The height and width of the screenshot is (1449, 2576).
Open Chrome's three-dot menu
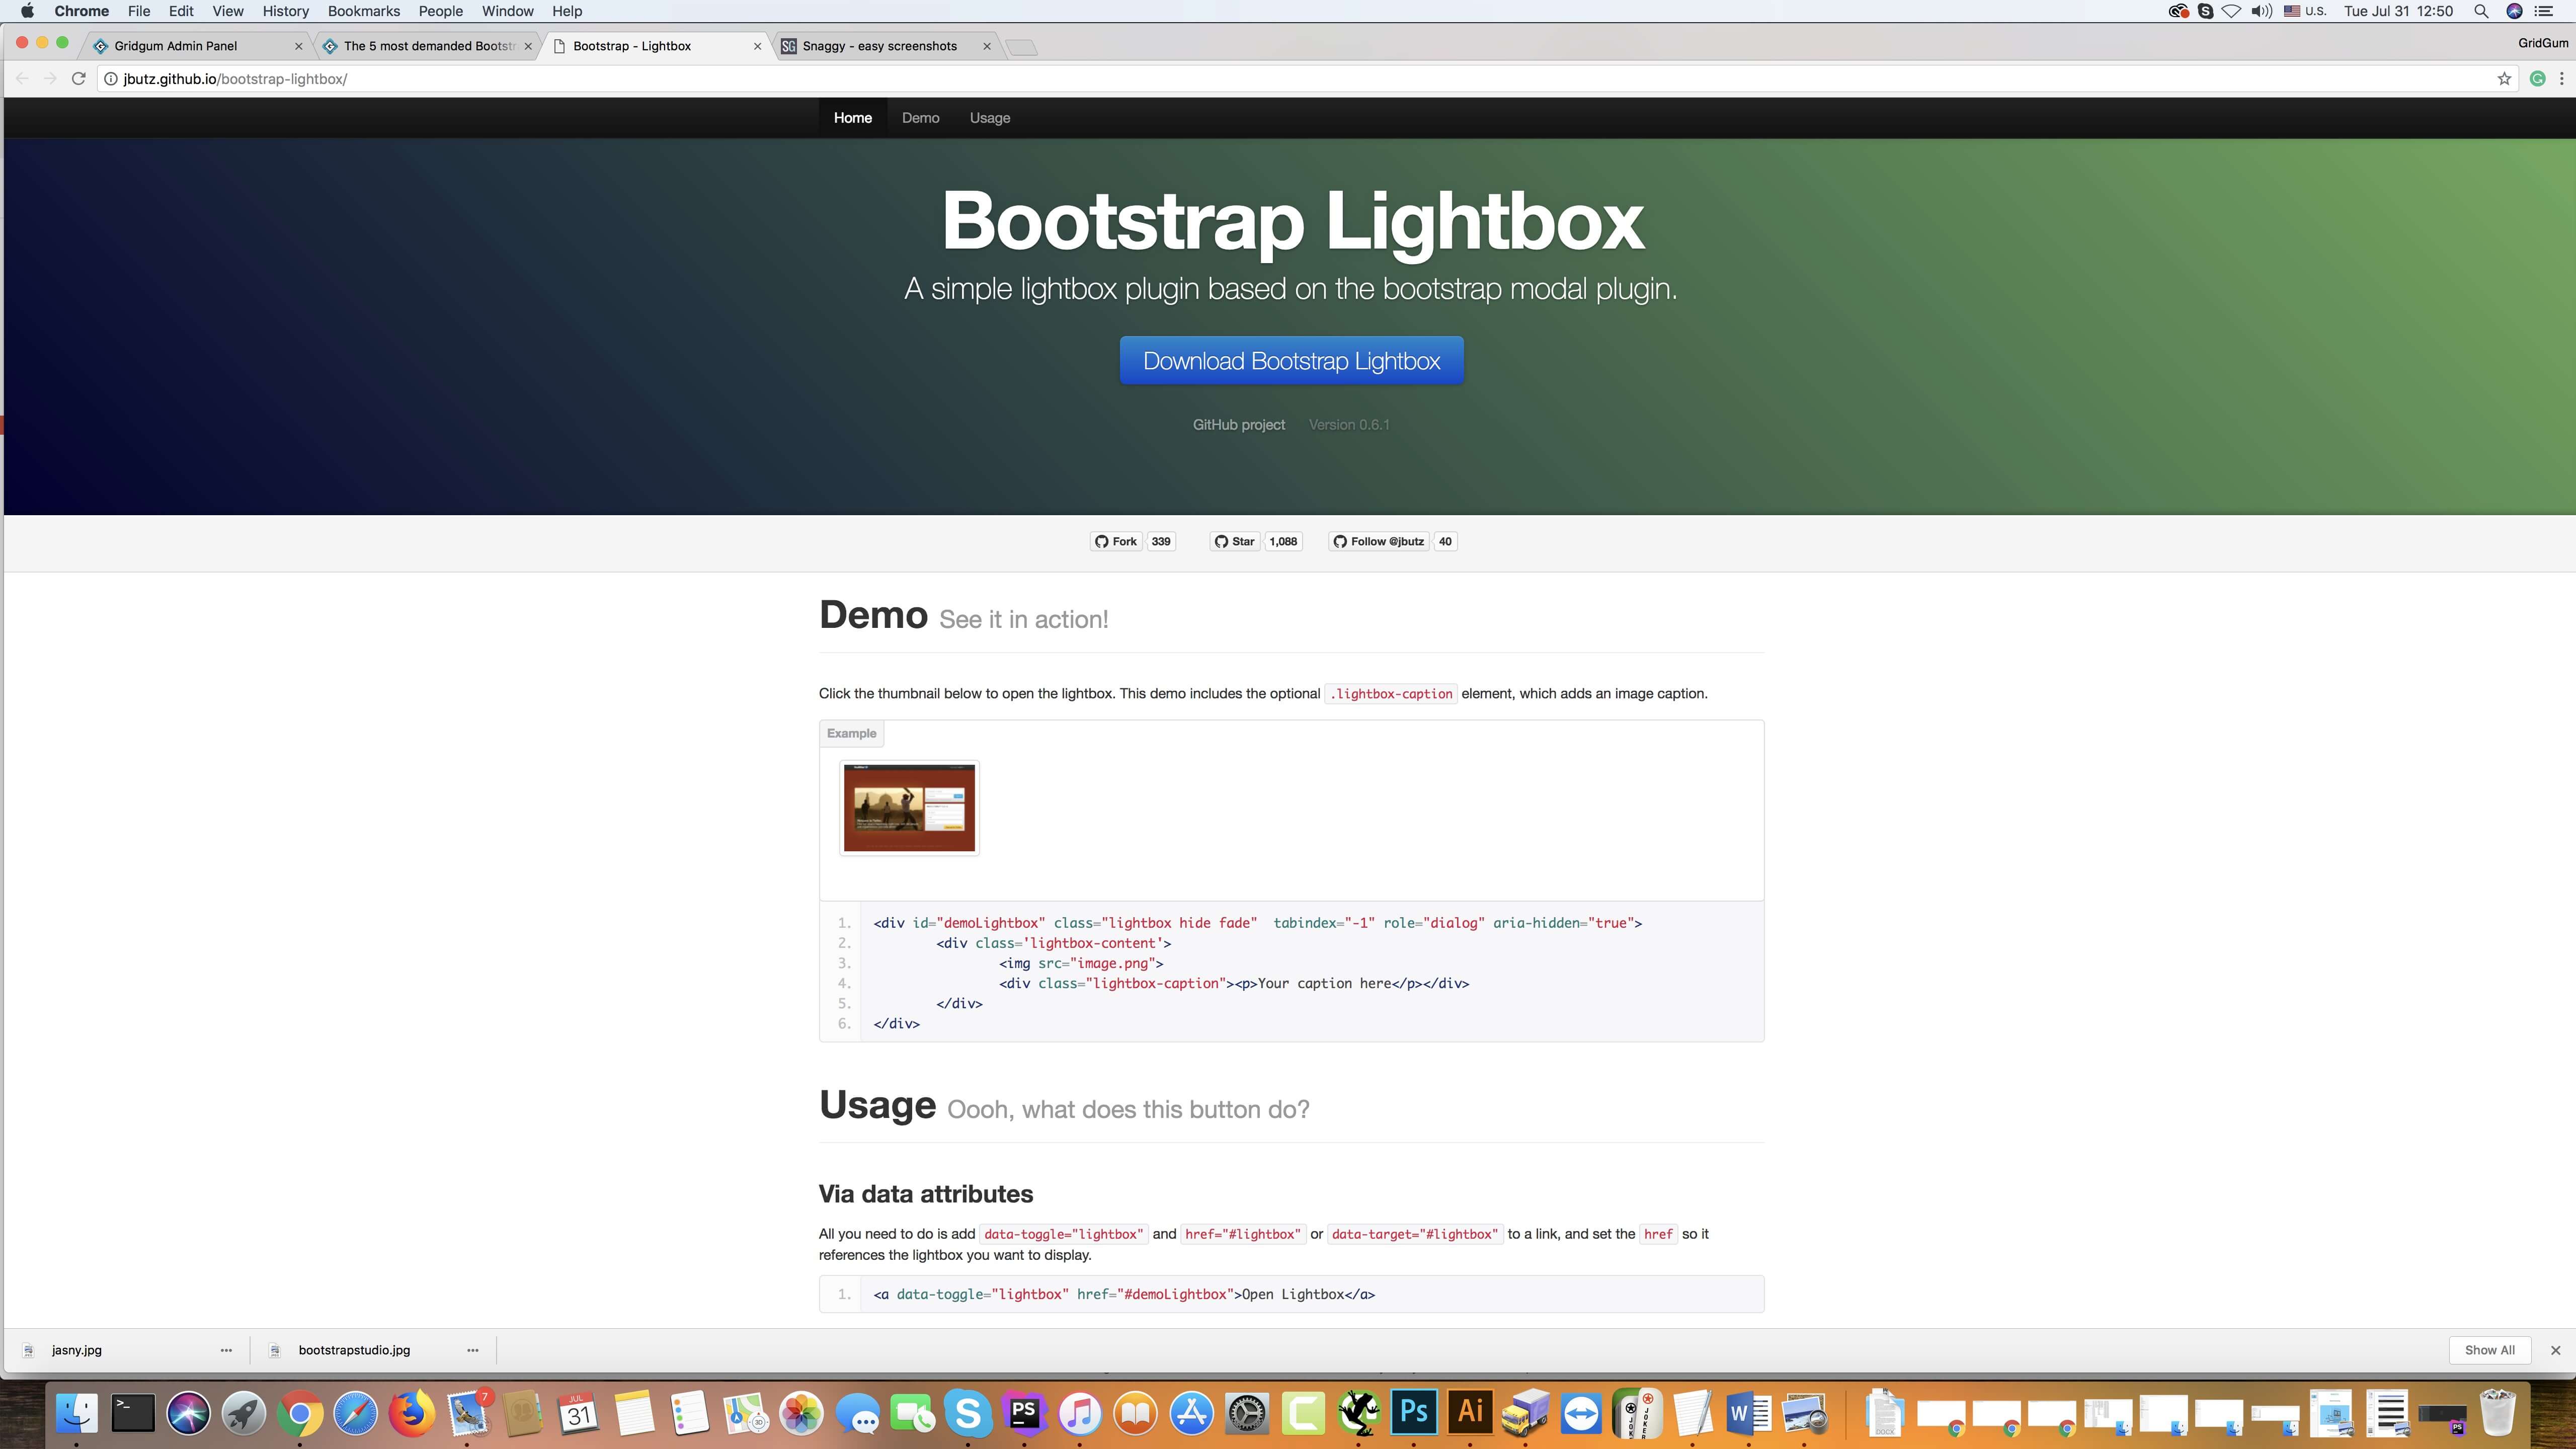(x=2561, y=78)
